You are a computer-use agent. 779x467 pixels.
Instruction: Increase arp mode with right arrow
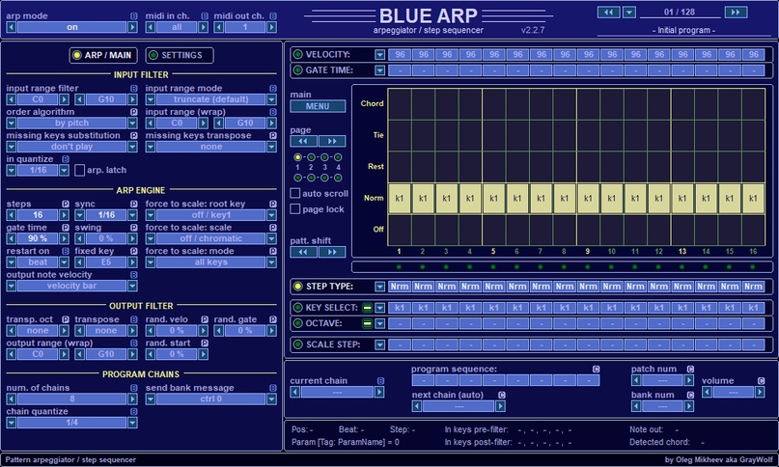[x=132, y=27]
